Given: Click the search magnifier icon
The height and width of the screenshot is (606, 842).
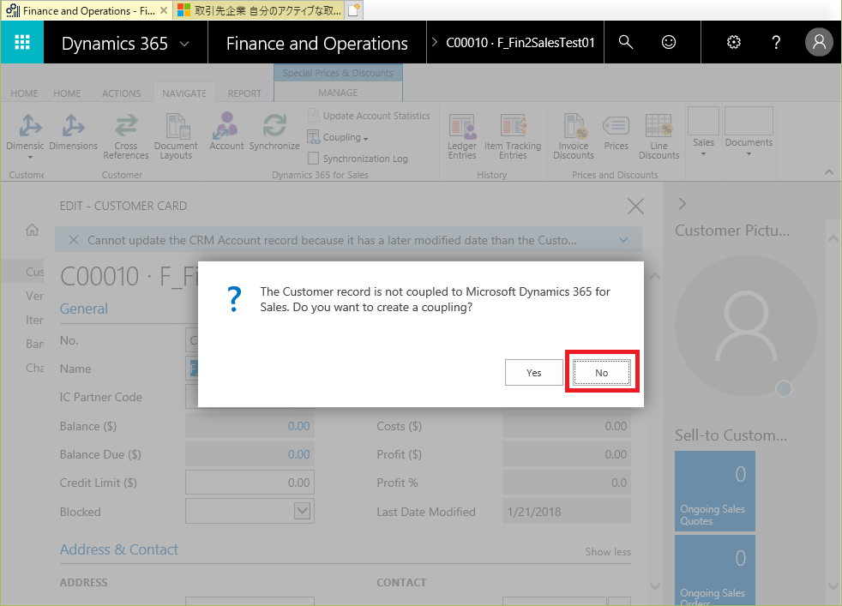Looking at the screenshot, I should pos(626,42).
